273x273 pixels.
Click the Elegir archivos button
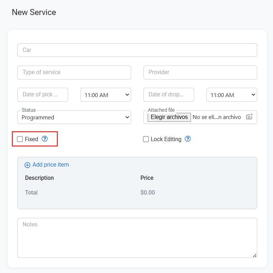(x=169, y=117)
